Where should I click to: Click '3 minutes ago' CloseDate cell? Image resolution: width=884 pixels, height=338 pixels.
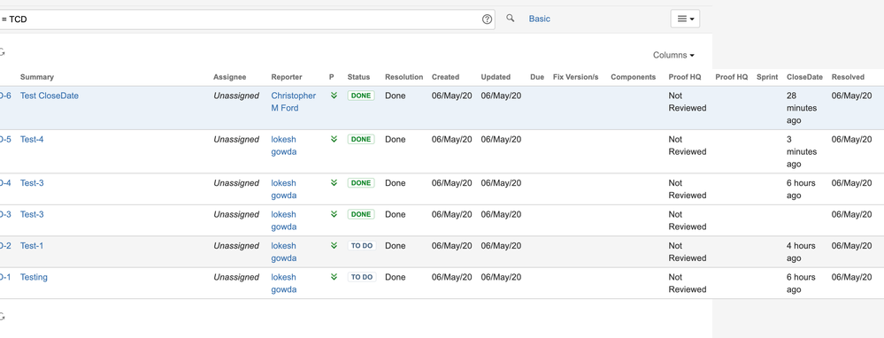coord(802,151)
